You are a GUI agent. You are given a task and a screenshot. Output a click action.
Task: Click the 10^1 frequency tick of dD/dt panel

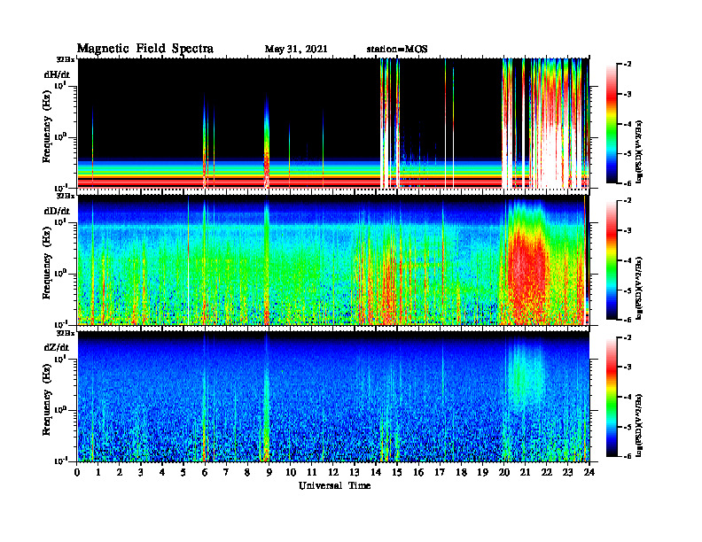pyautogui.click(x=61, y=221)
